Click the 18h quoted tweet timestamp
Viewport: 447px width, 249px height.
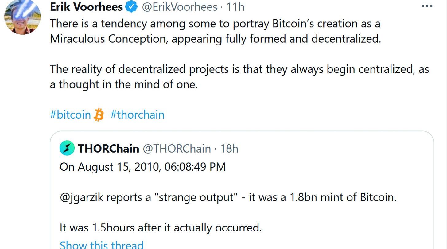coord(229,149)
